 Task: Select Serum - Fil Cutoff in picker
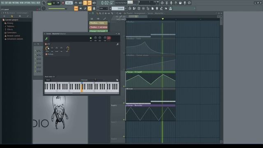98,31
